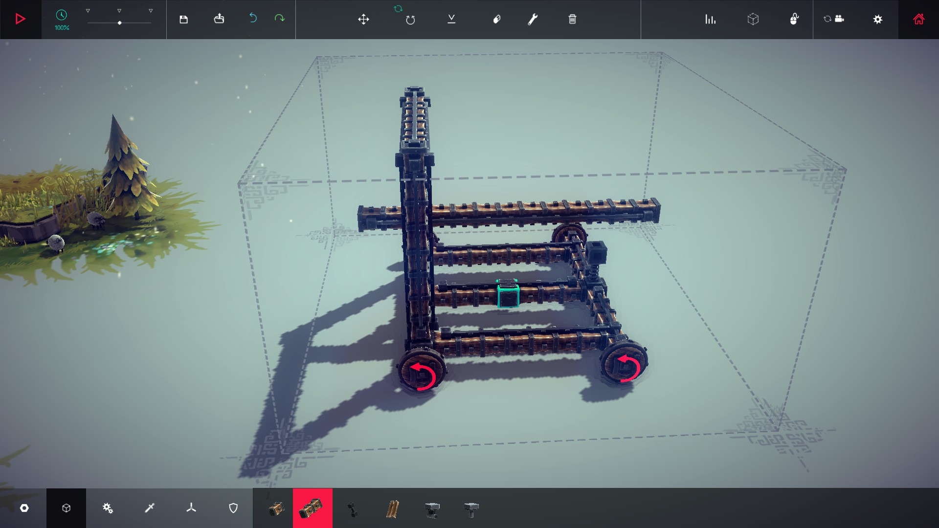Click the save machine disk icon
Viewport: 939px width, 528px height.
[183, 20]
